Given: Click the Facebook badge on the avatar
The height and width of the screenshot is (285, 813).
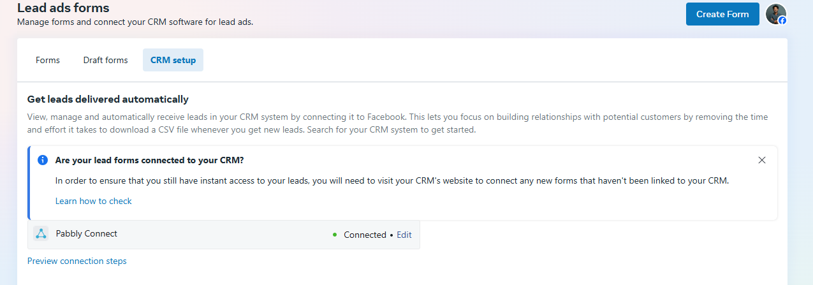Looking at the screenshot, I should point(782,20).
